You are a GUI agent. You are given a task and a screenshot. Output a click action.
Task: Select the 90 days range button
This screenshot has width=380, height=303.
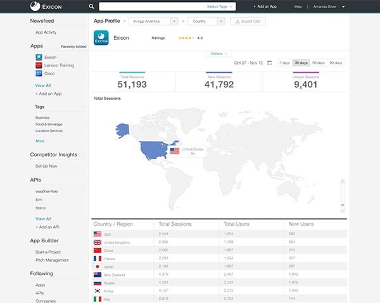336,63
